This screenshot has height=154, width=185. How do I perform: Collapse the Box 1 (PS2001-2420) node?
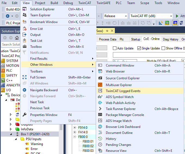pyautogui.click(x=11, y=134)
